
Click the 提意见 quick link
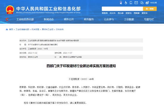129,13
